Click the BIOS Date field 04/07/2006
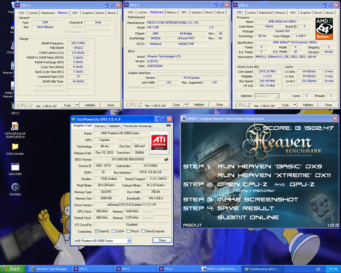341x273 pixels. point(186,66)
